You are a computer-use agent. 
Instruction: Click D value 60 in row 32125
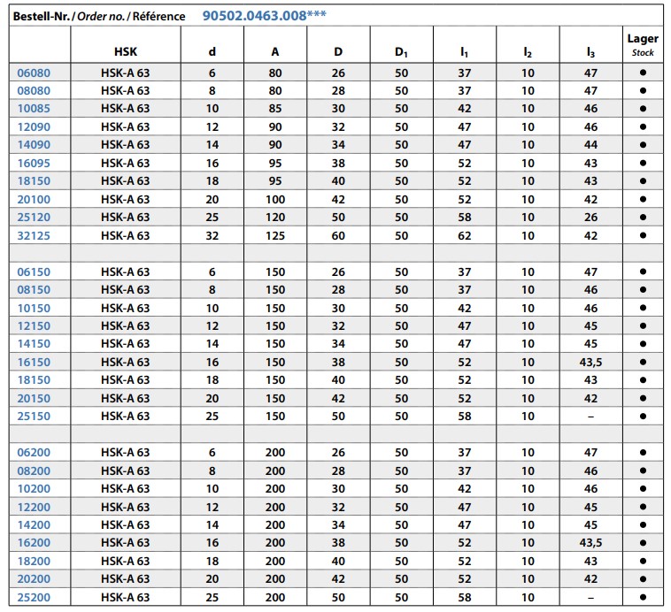tap(338, 236)
